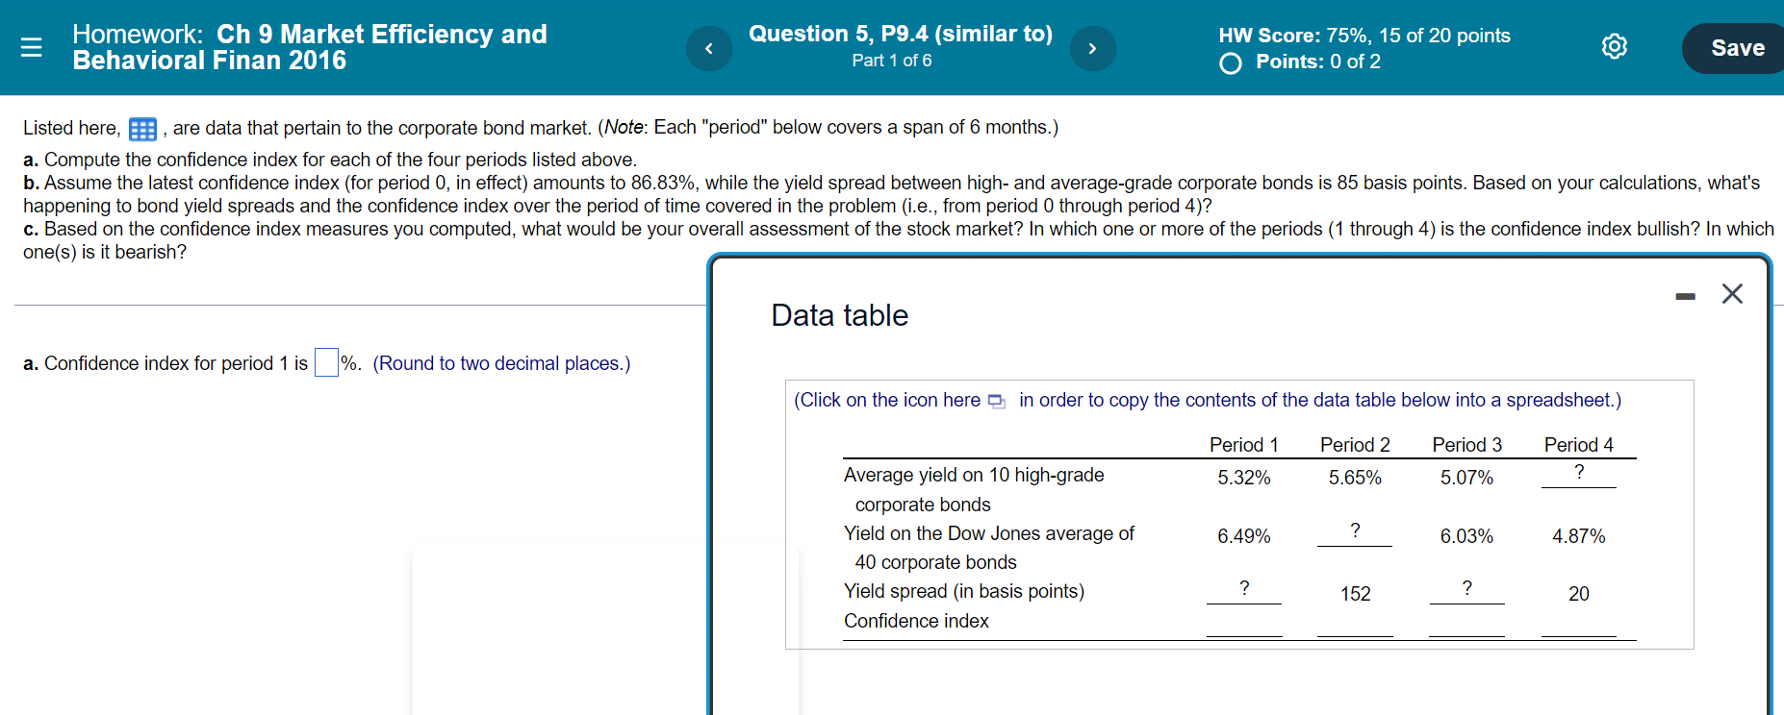Image resolution: width=1784 pixels, height=715 pixels.
Task: Select the "Question 5, P9.4" title
Action: point(899,32)
